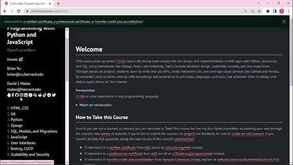Open week 7 Testing, CI/CD
This screenshot has width=293, height=165.
pos(22,148)
